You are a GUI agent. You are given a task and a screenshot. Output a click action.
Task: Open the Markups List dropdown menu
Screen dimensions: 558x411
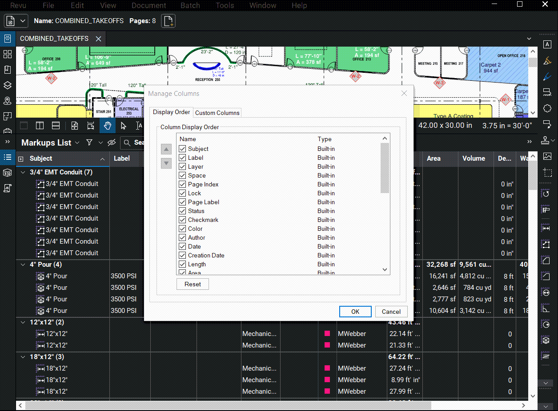point(77,142)
